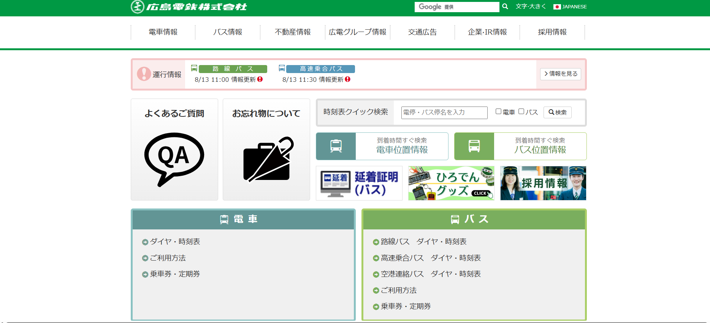Click the bus icon beside 高速乗合バス
This screenshot has height=323, width=710.
282,68
